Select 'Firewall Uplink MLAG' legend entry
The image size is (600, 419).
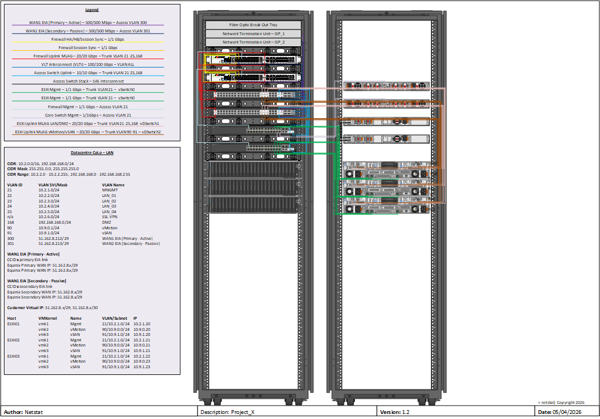click(x=88, y=56)
